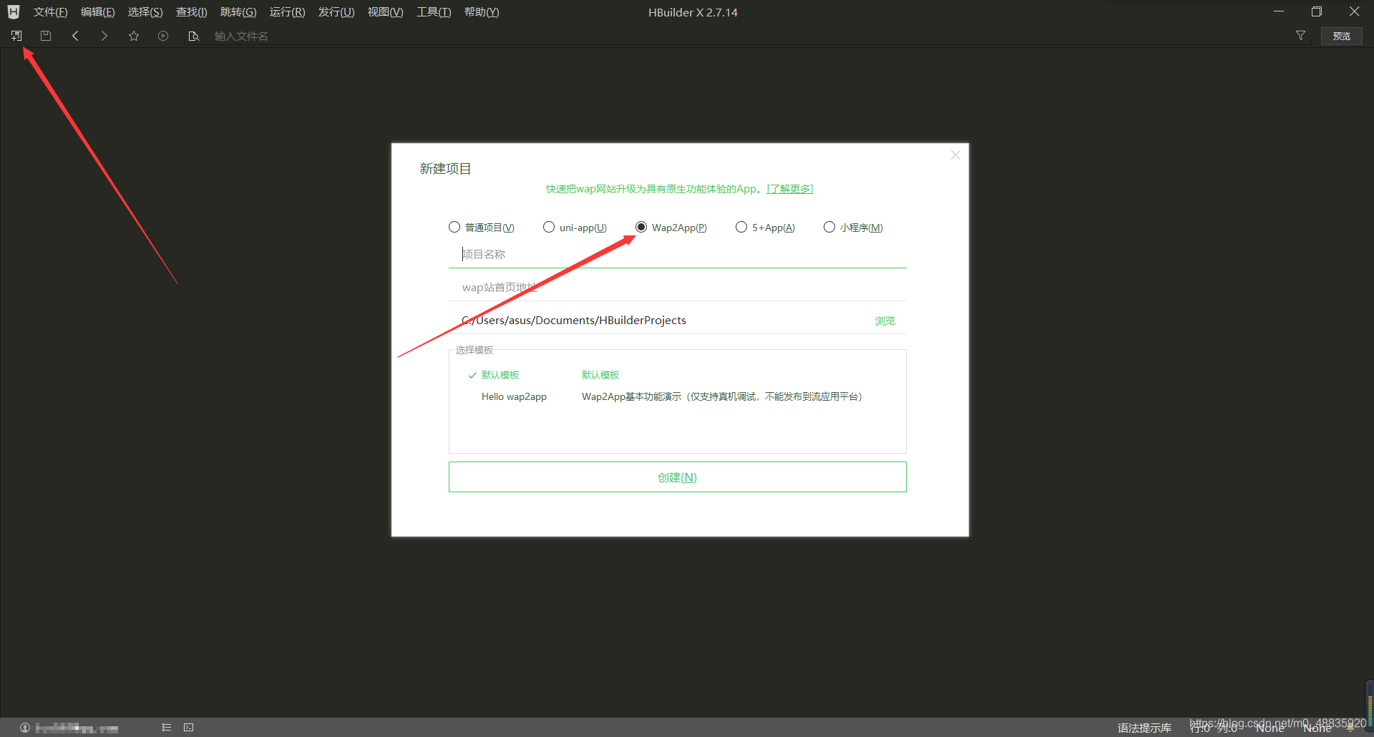Minimize the HBuilder X window
Viewport: 1374px width, 737px height.
1279,11
